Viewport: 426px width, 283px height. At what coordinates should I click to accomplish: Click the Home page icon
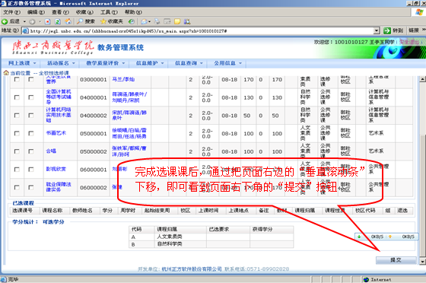pyautogui.click(x=68, y=21)
